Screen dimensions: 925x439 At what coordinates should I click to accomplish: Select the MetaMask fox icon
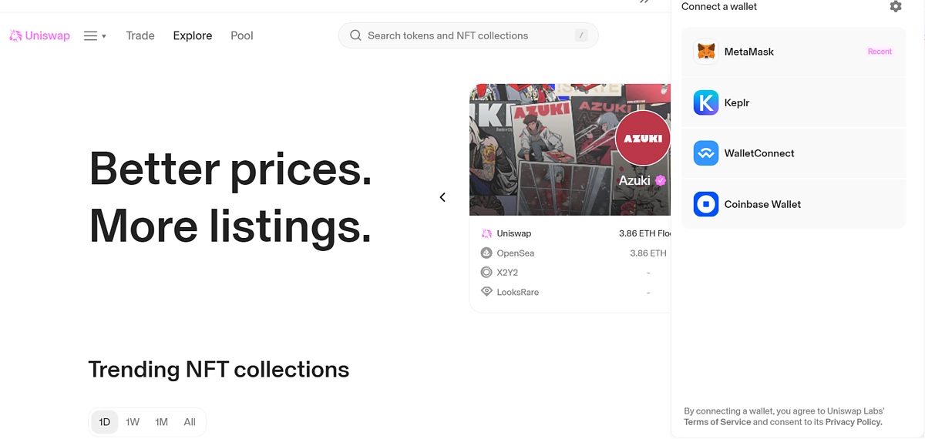click(706, 52)
